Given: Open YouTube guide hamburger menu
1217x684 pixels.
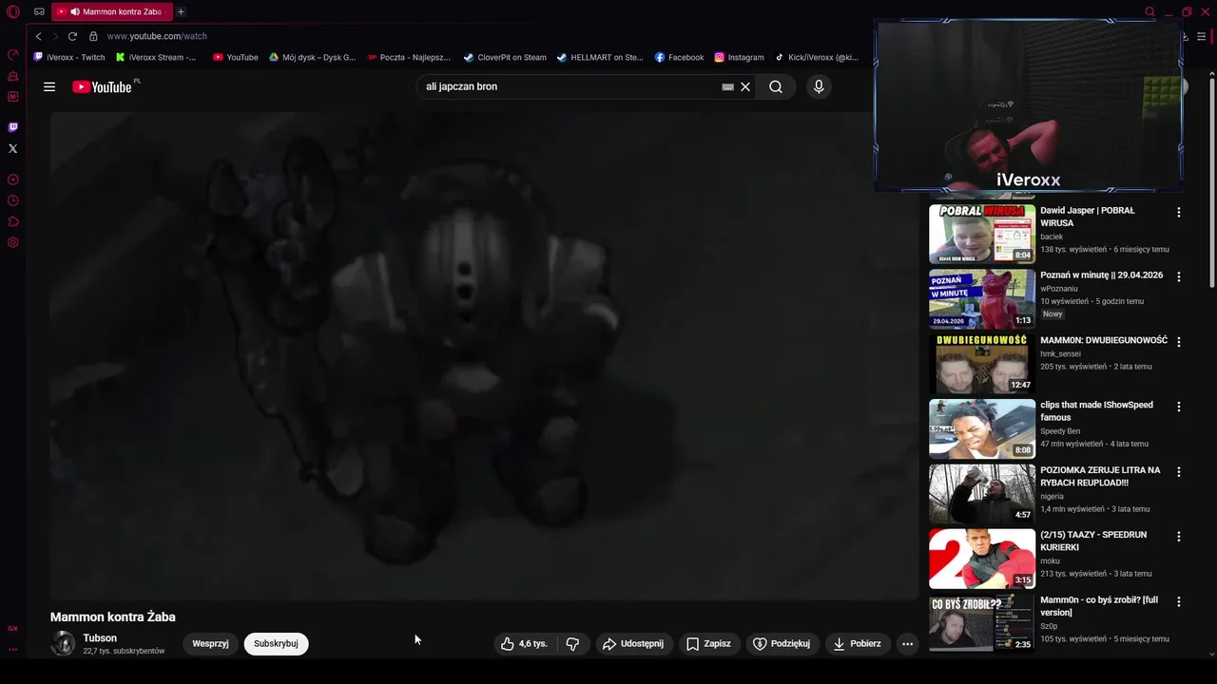Looking at the screenshot, I should [x=49, y=86].
